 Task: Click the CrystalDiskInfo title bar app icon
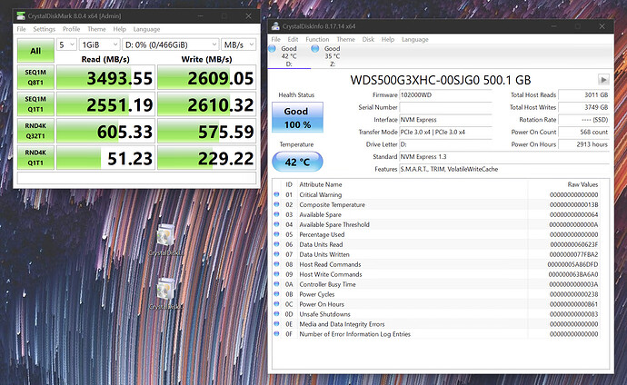click(275, 26)
